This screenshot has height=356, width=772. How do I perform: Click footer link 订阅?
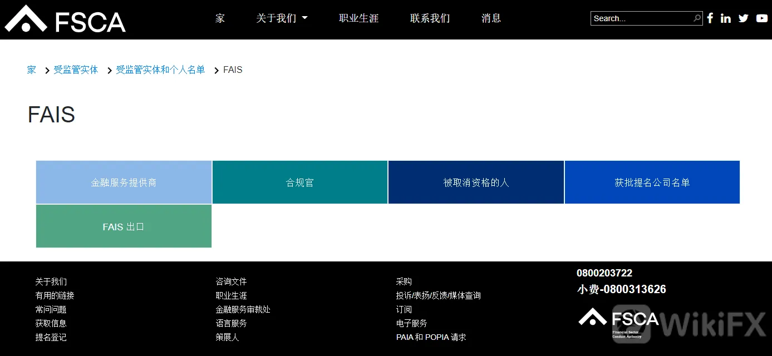coord(404,310)
